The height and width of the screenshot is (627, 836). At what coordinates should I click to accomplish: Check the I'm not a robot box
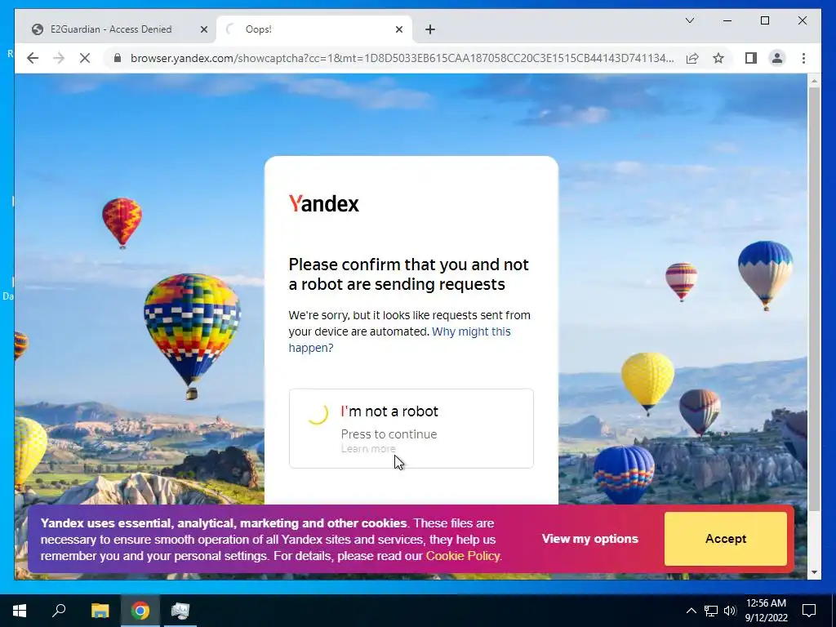(x=318, y=413)
